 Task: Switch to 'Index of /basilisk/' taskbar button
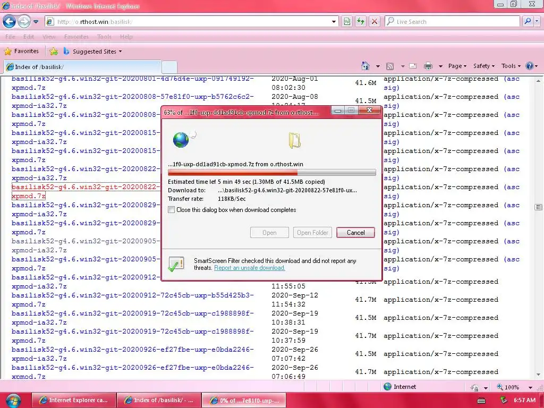pyautogui.click(x=158, y=400)
